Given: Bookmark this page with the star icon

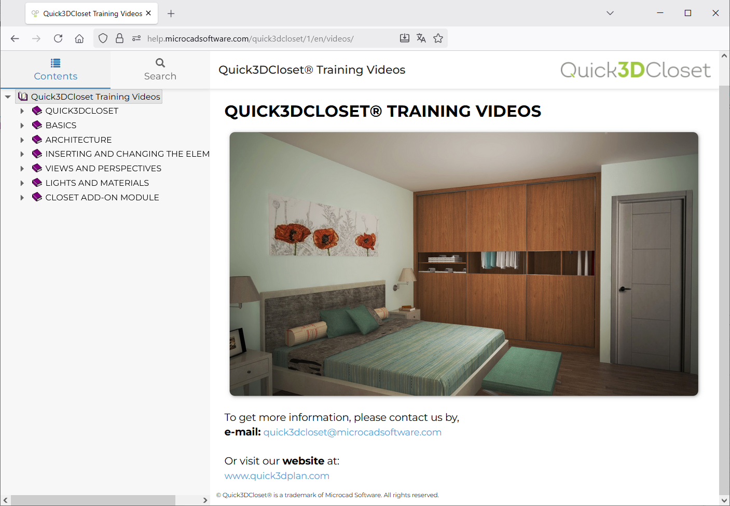Looking at the screenshot, I should coord(438,38).
